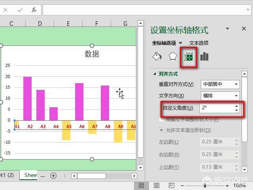Switch to the Sheet1 (2) tab
Screen dimensions: 253x190
(7, 175)
